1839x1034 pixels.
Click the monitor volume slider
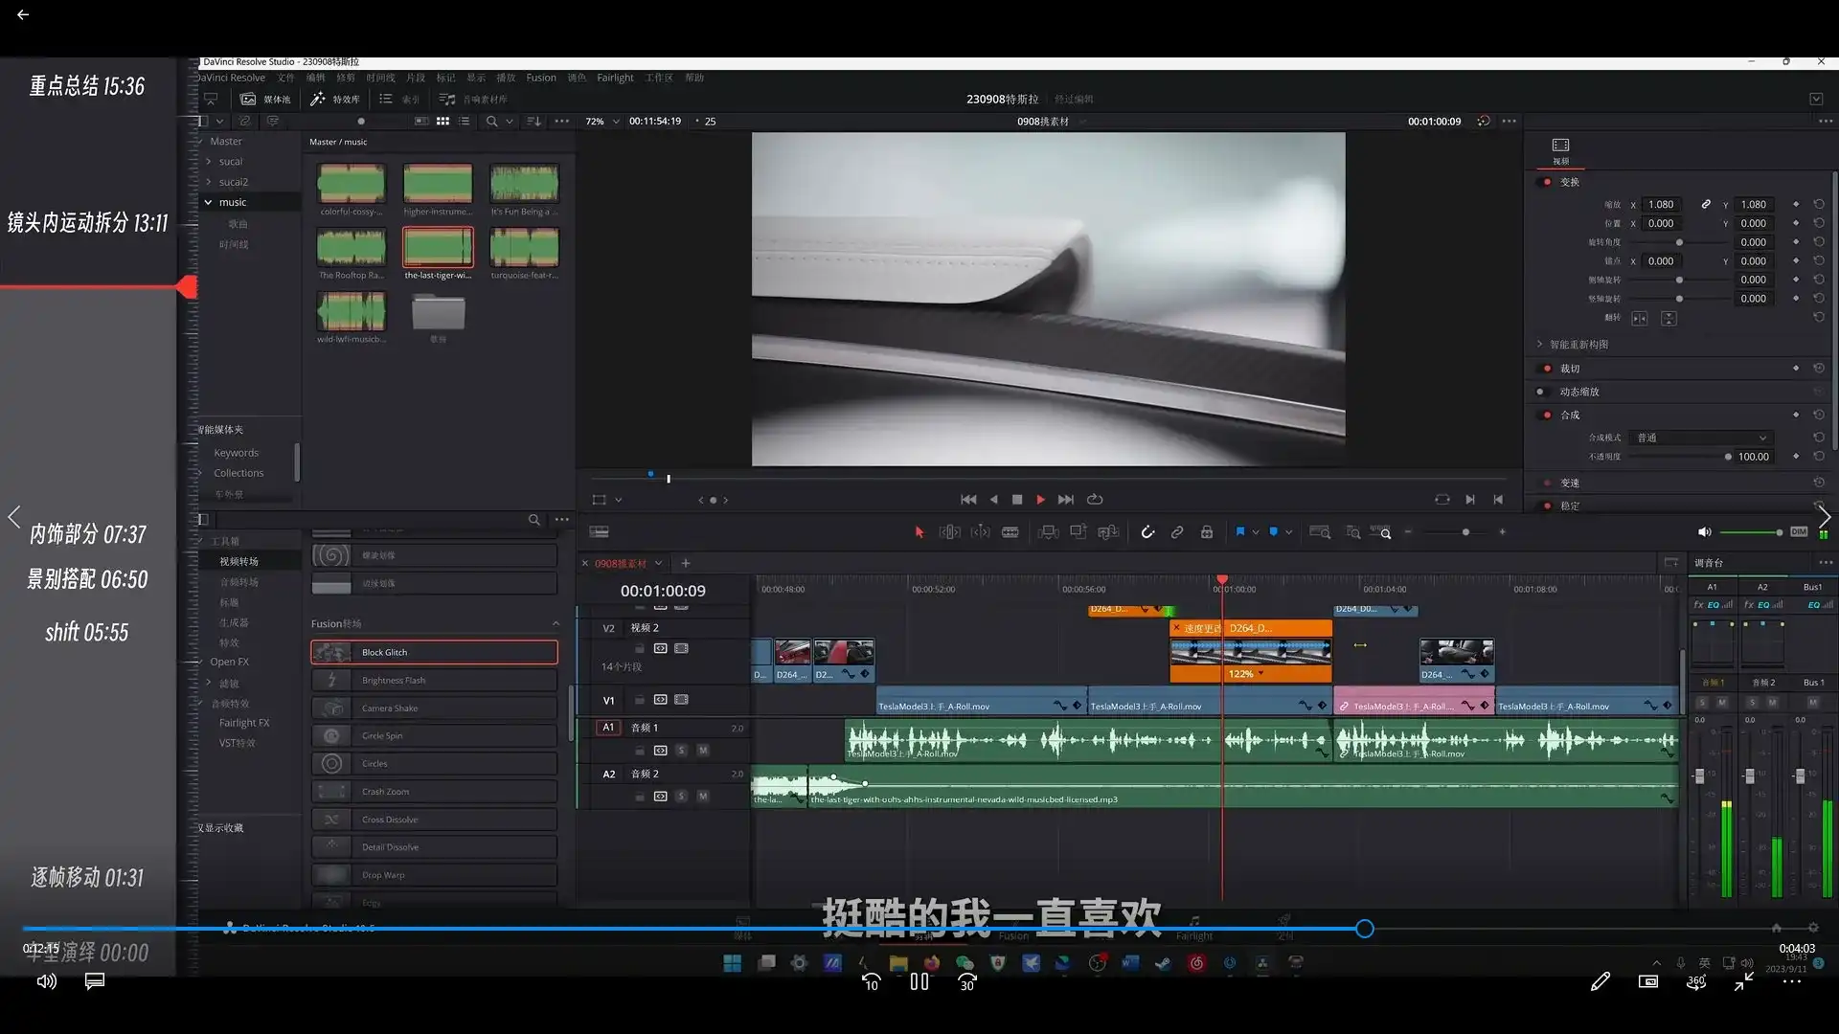click(x=1751, y=532)
